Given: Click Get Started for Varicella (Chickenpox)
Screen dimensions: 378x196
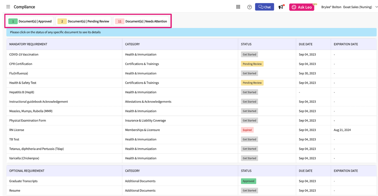Looking at the screenshot, I should pyautogui.click(x=249, y=158).
